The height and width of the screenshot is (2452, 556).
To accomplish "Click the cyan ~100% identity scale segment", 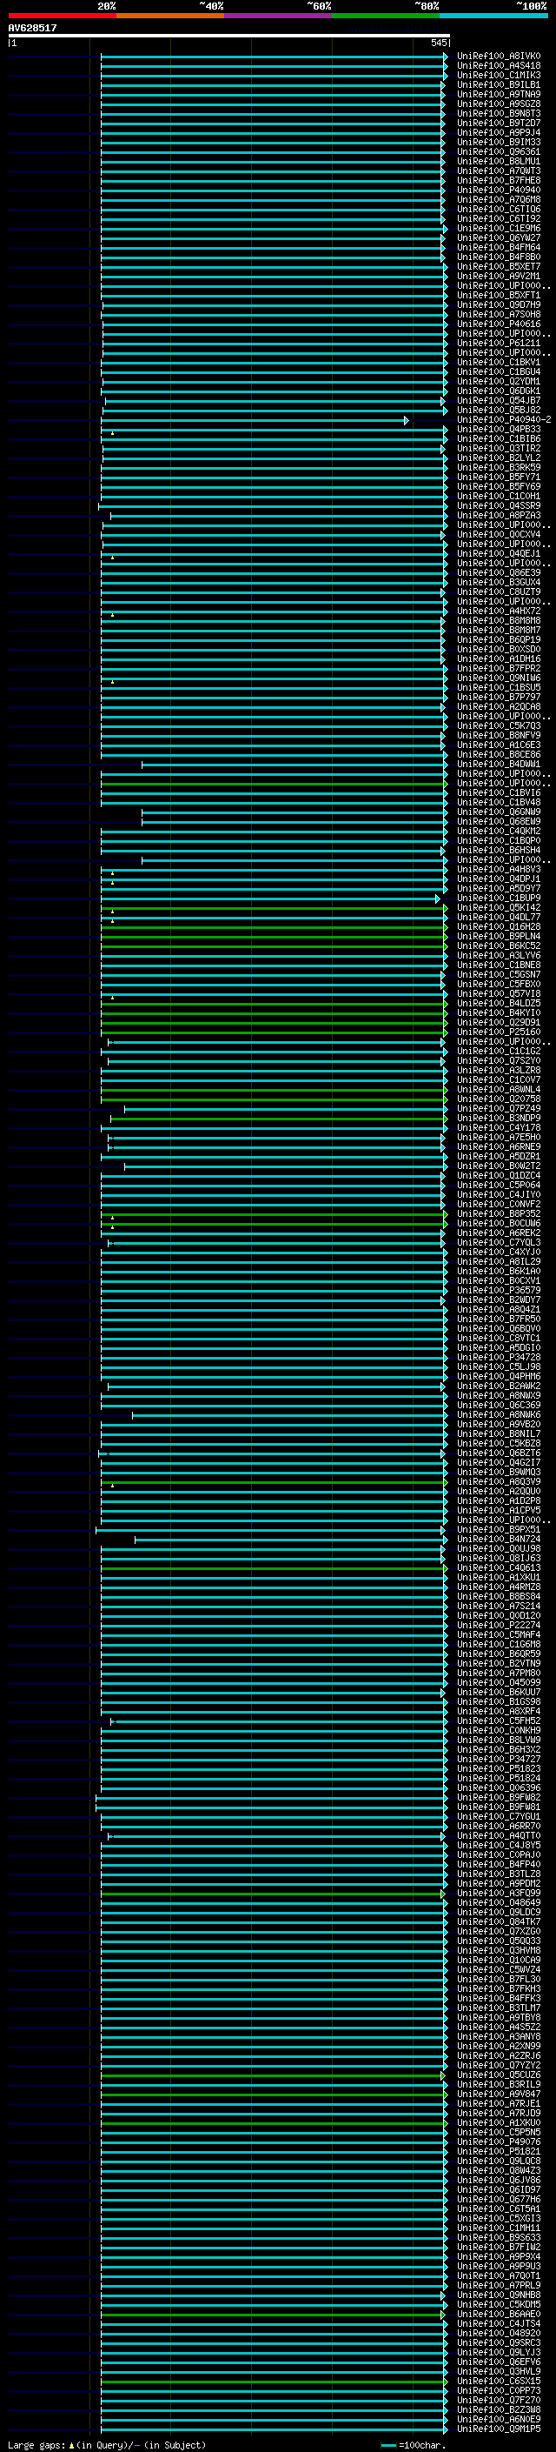I will click(494, 16).
